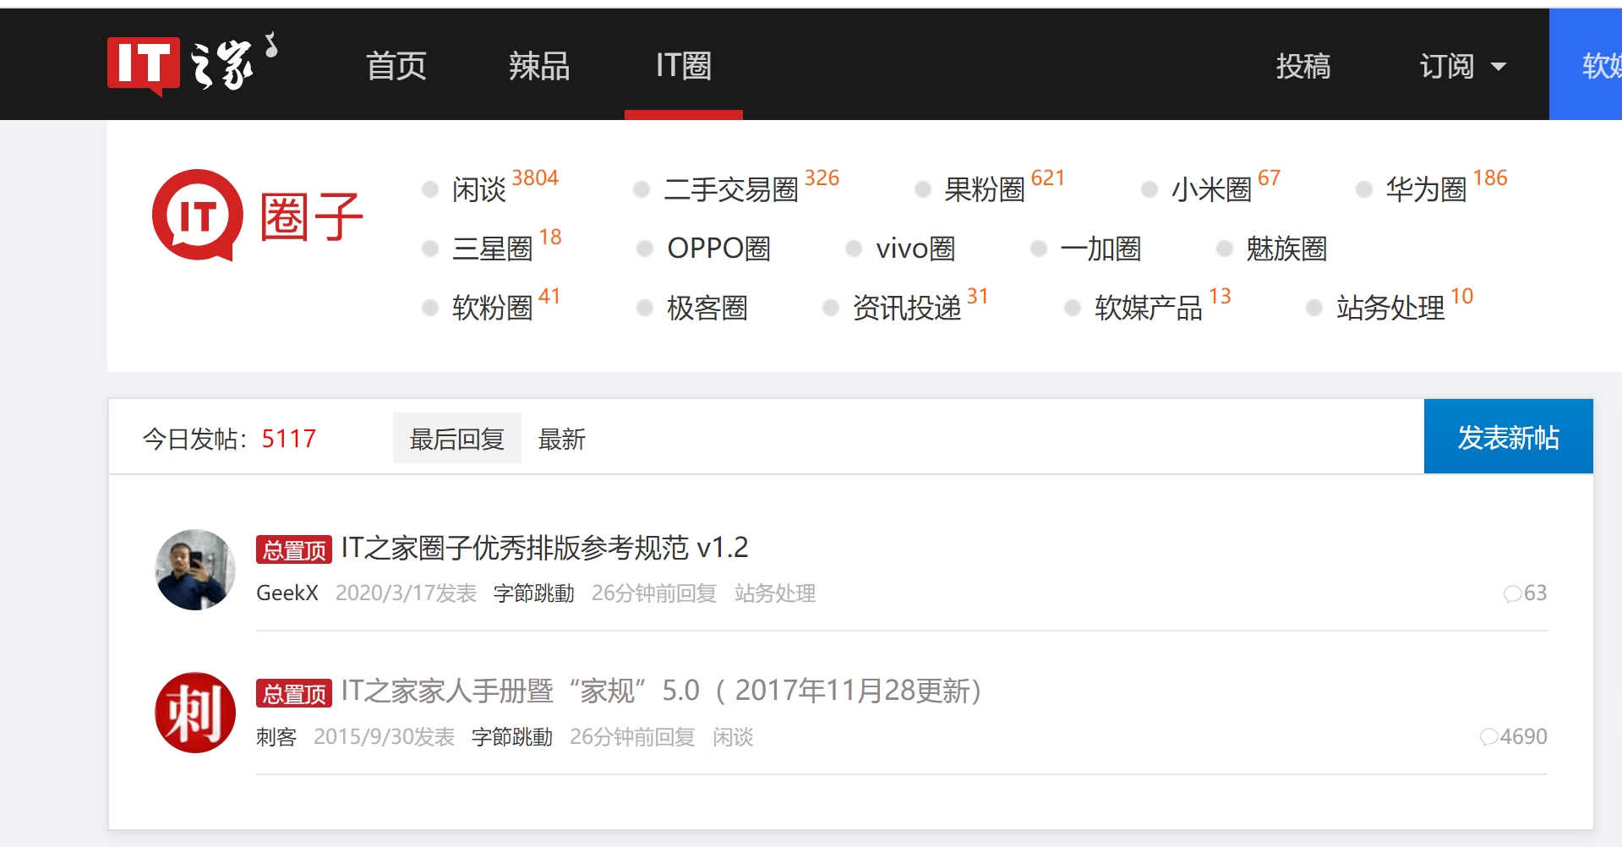The image size is (1622, 847).
Task: Open 刺客's red avatar icon
Action: point(195,713)
